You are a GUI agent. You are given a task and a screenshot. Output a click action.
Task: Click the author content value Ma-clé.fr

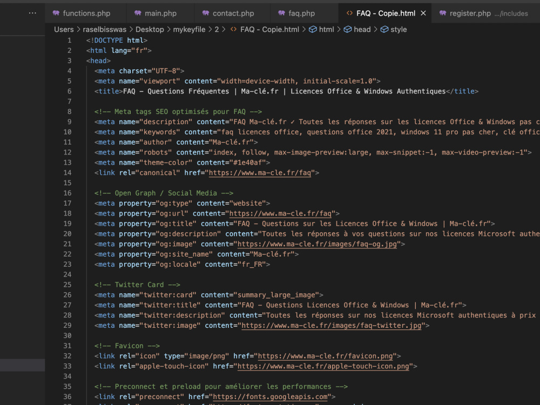(x=231, y=142)
